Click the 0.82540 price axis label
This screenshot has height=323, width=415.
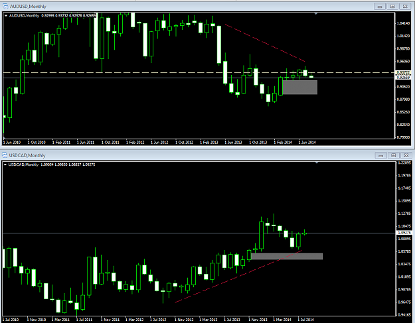tap(403, 125)
